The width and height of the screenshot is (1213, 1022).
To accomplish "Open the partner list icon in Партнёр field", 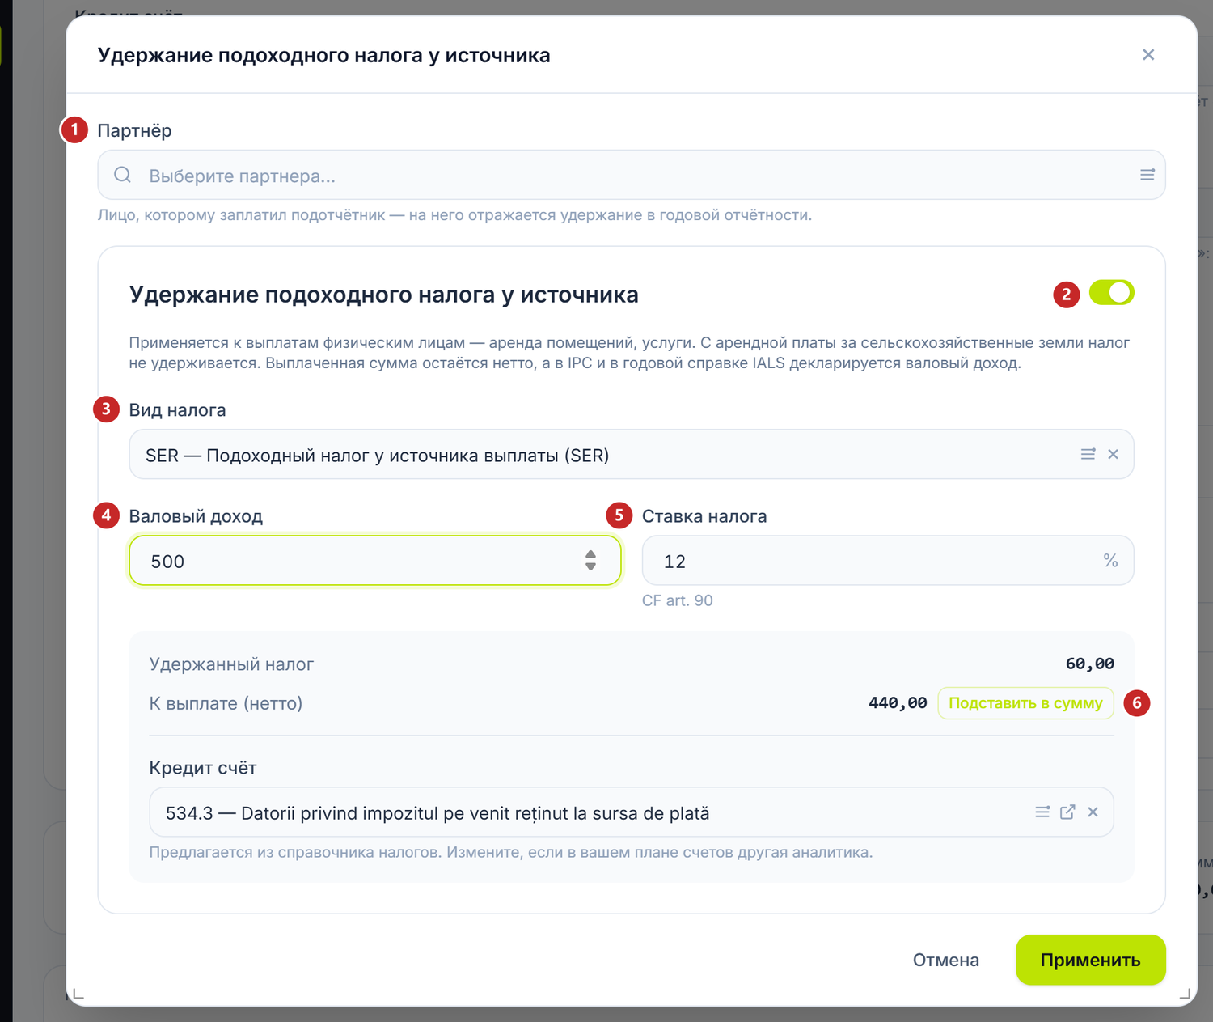I will pos(1147,175).
